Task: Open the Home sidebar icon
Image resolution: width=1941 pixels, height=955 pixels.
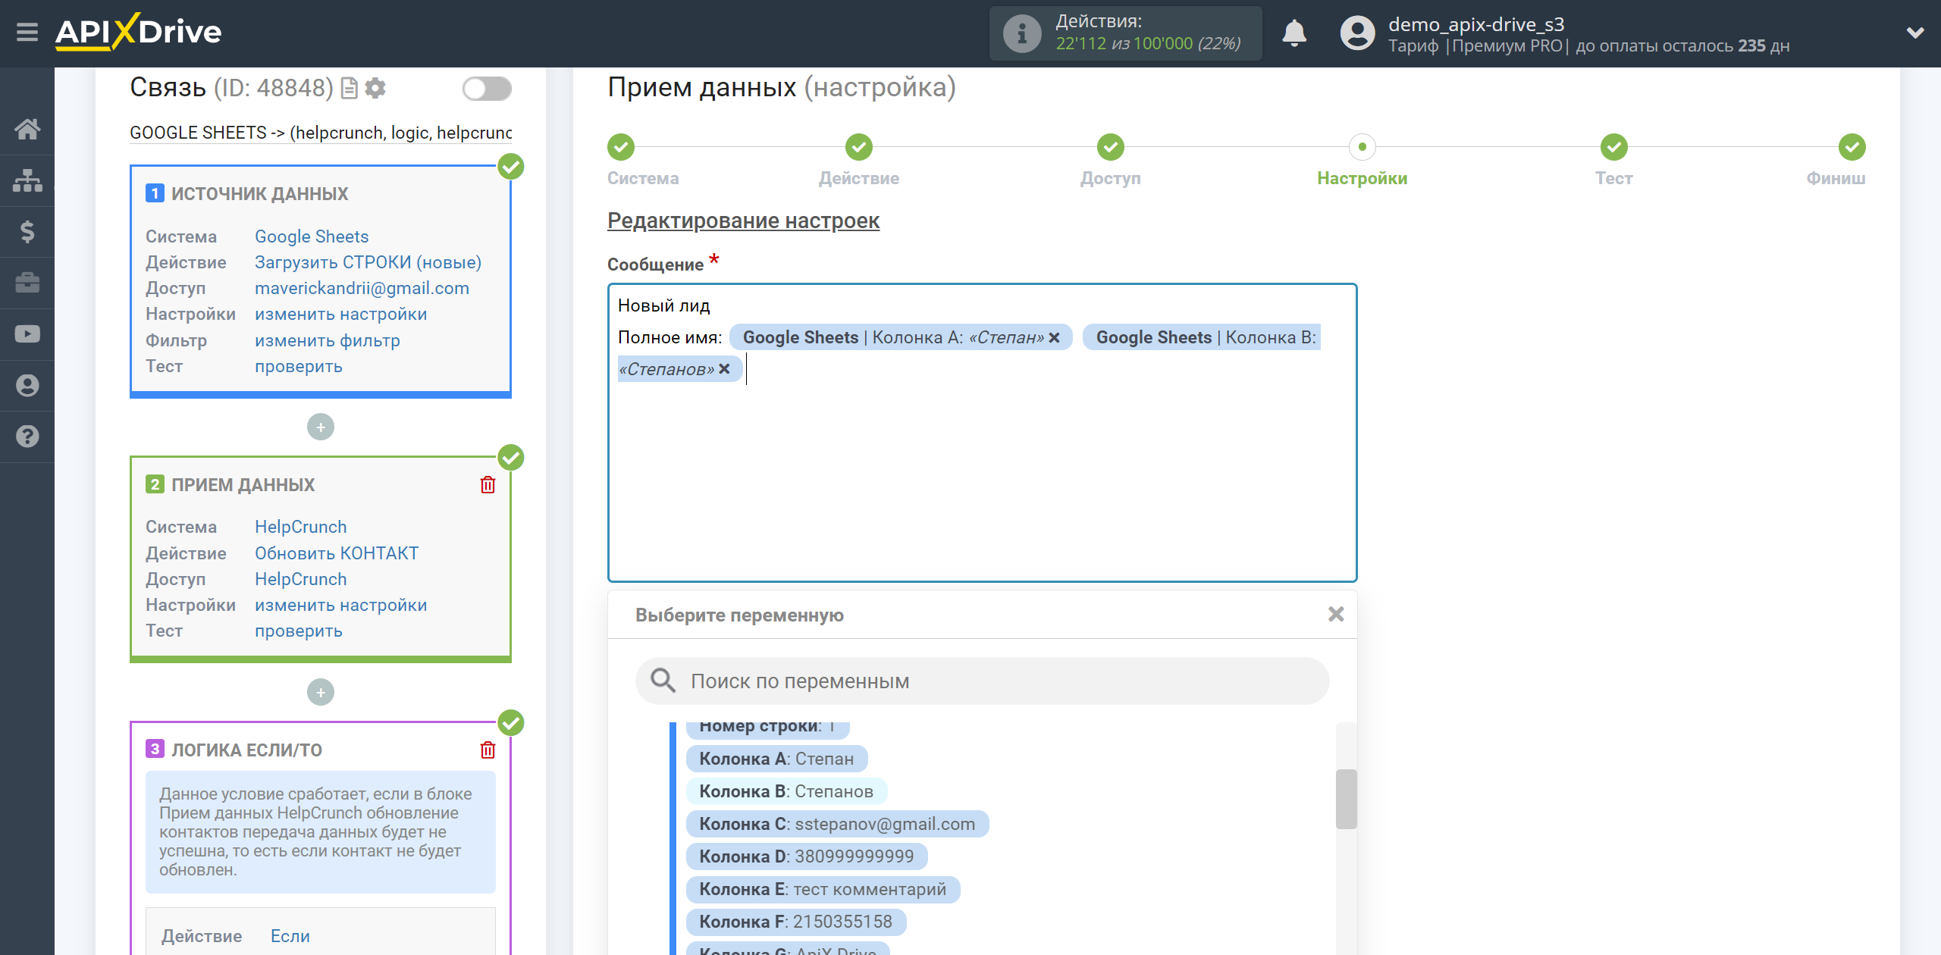Action: (27, 129)
